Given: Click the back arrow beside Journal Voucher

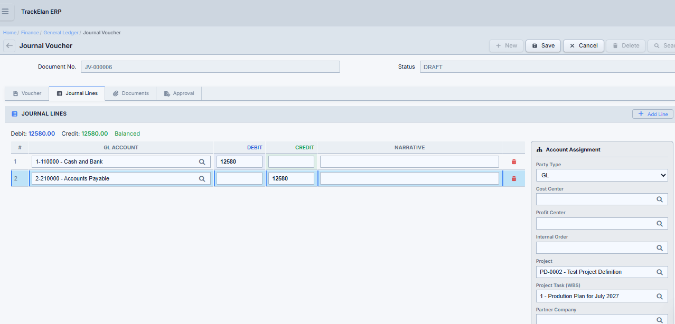Looking at the screenshot, I should click(x=9, y=46).
